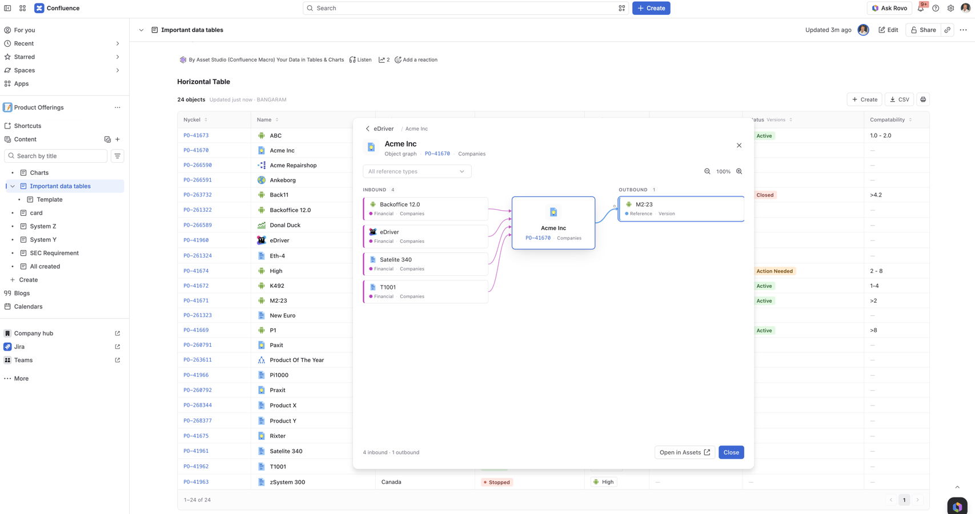Collapse Important data tables tree item
The width and height of the screenshot is (975, 514).
tap(13, 186)
